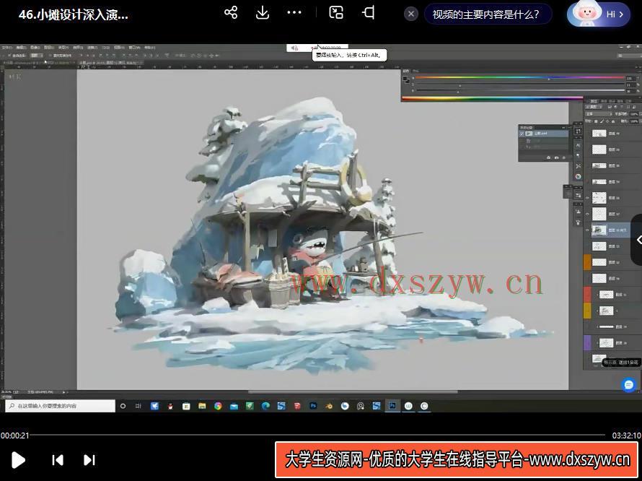Screen dimensions: 642x481
Task: Open Task View on Windows taskbar
Action: click(138, 406)
